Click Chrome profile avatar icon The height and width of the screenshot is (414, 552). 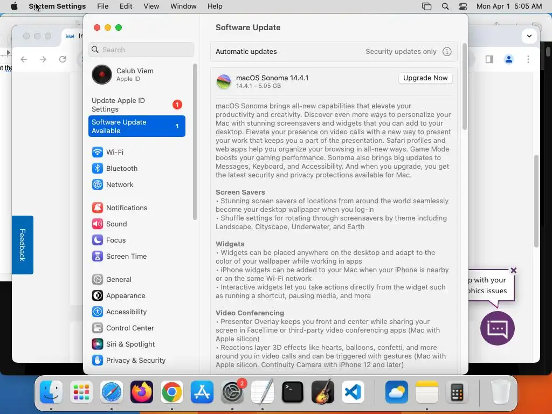509,59
